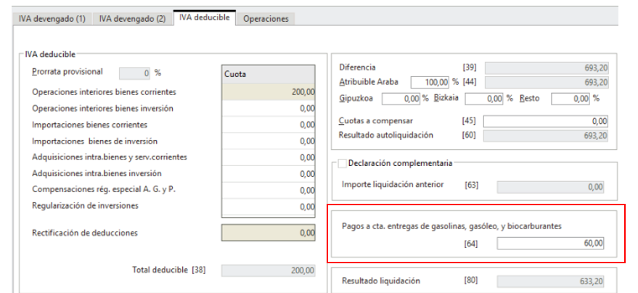
Task: Click the Rectificación de deducciones field
Action: tap(268, 234)
